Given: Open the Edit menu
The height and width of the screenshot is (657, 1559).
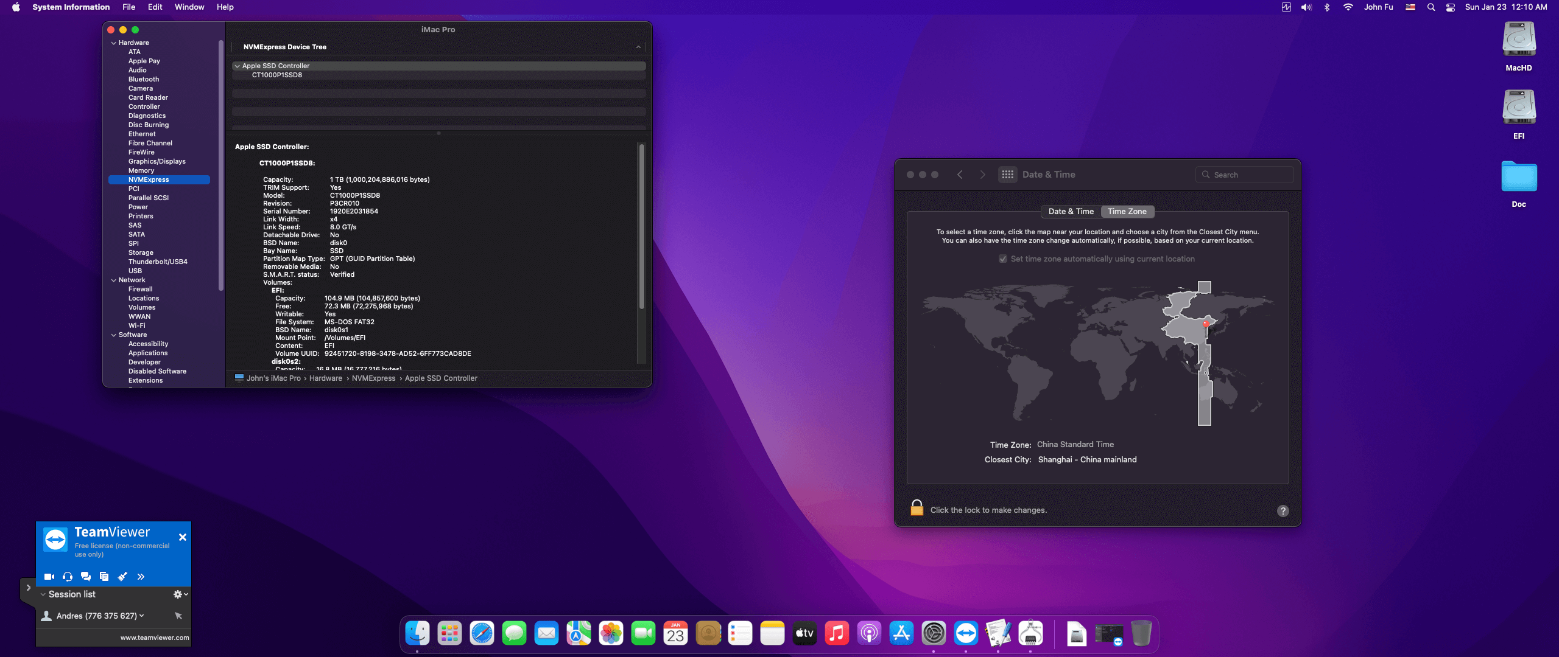Looking at the screenshot, I should [155, 7].
